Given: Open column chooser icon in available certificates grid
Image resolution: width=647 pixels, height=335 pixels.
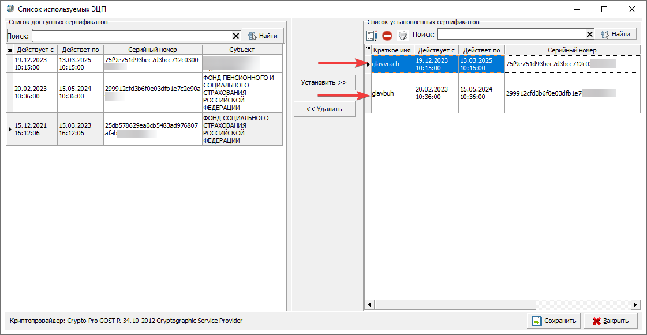Looking at the screenshot, I should [x=9, y=50].
